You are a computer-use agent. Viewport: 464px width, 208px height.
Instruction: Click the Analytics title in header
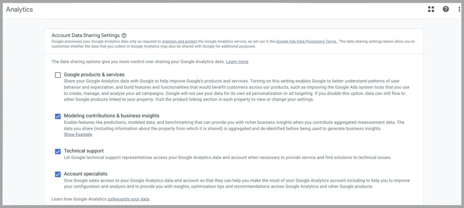tap(19, 10)
